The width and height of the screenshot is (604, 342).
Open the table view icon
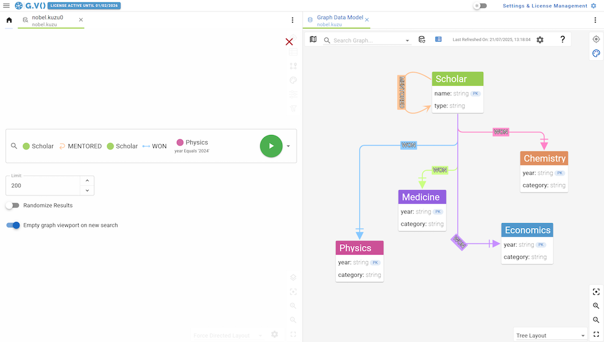[x=439, y=39]
